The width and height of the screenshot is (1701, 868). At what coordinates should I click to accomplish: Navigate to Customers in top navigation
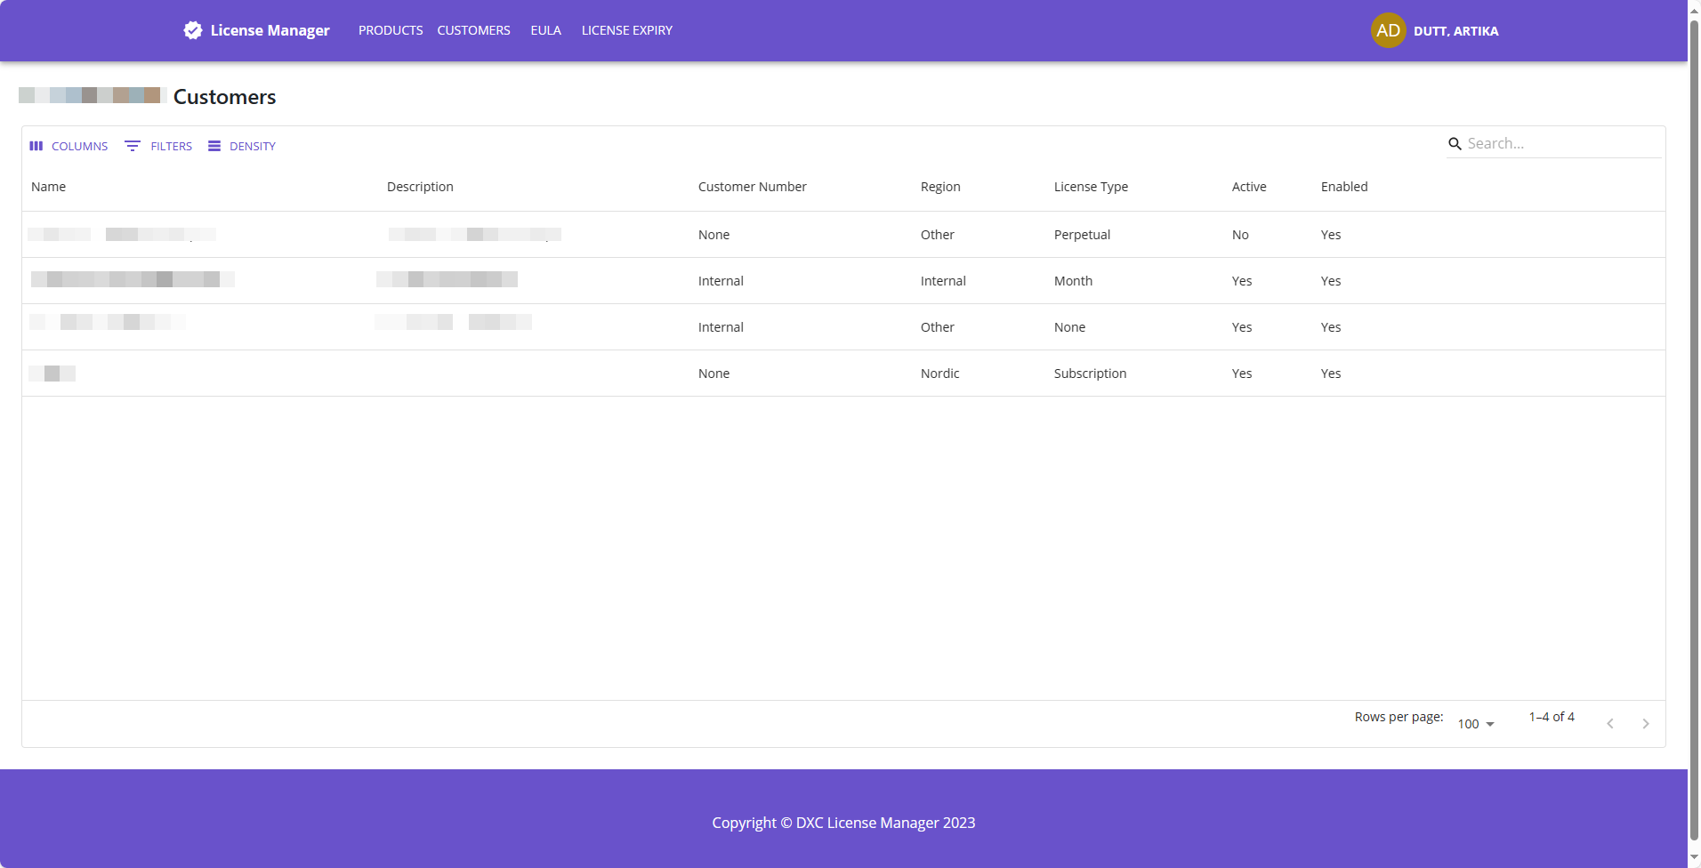473,30
